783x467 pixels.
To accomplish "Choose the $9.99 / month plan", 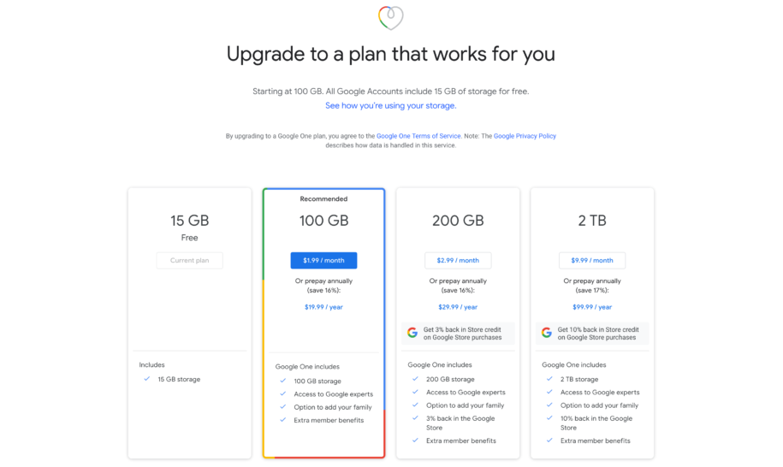I will 592,260.
